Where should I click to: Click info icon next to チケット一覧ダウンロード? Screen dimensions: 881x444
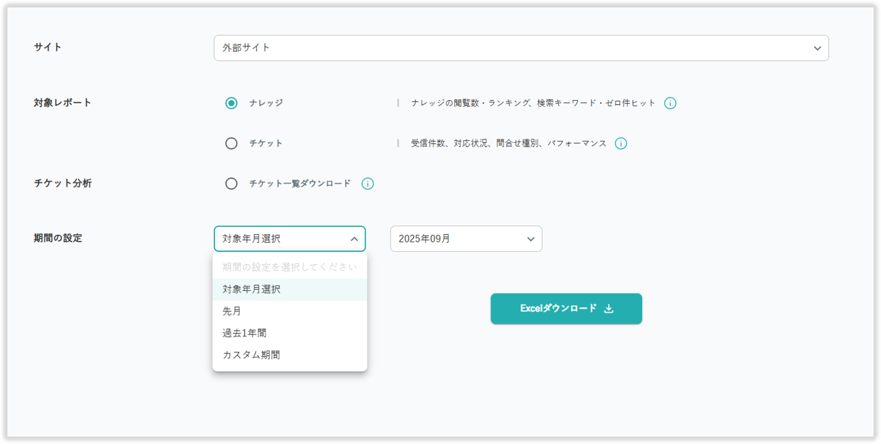coord(367,183)
